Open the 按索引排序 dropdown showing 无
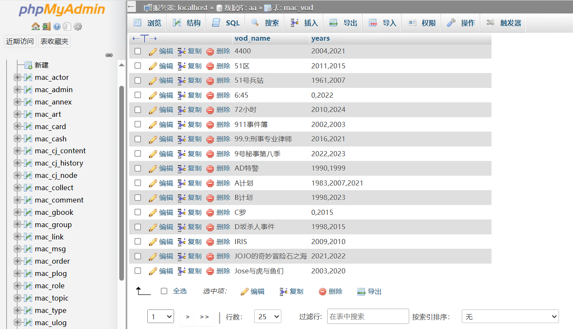The width and height of the screenshot is (573, 329). tap(510, 316)
